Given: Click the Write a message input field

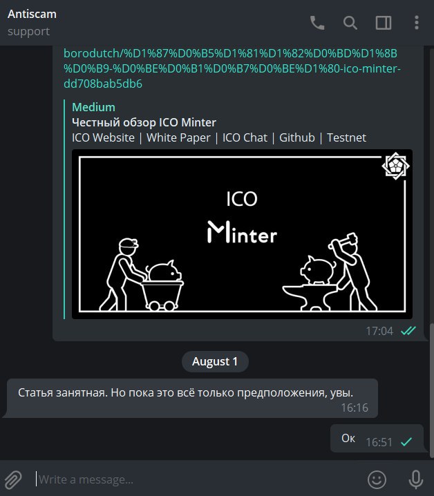Looking at the screenshot, I should 196,479.
